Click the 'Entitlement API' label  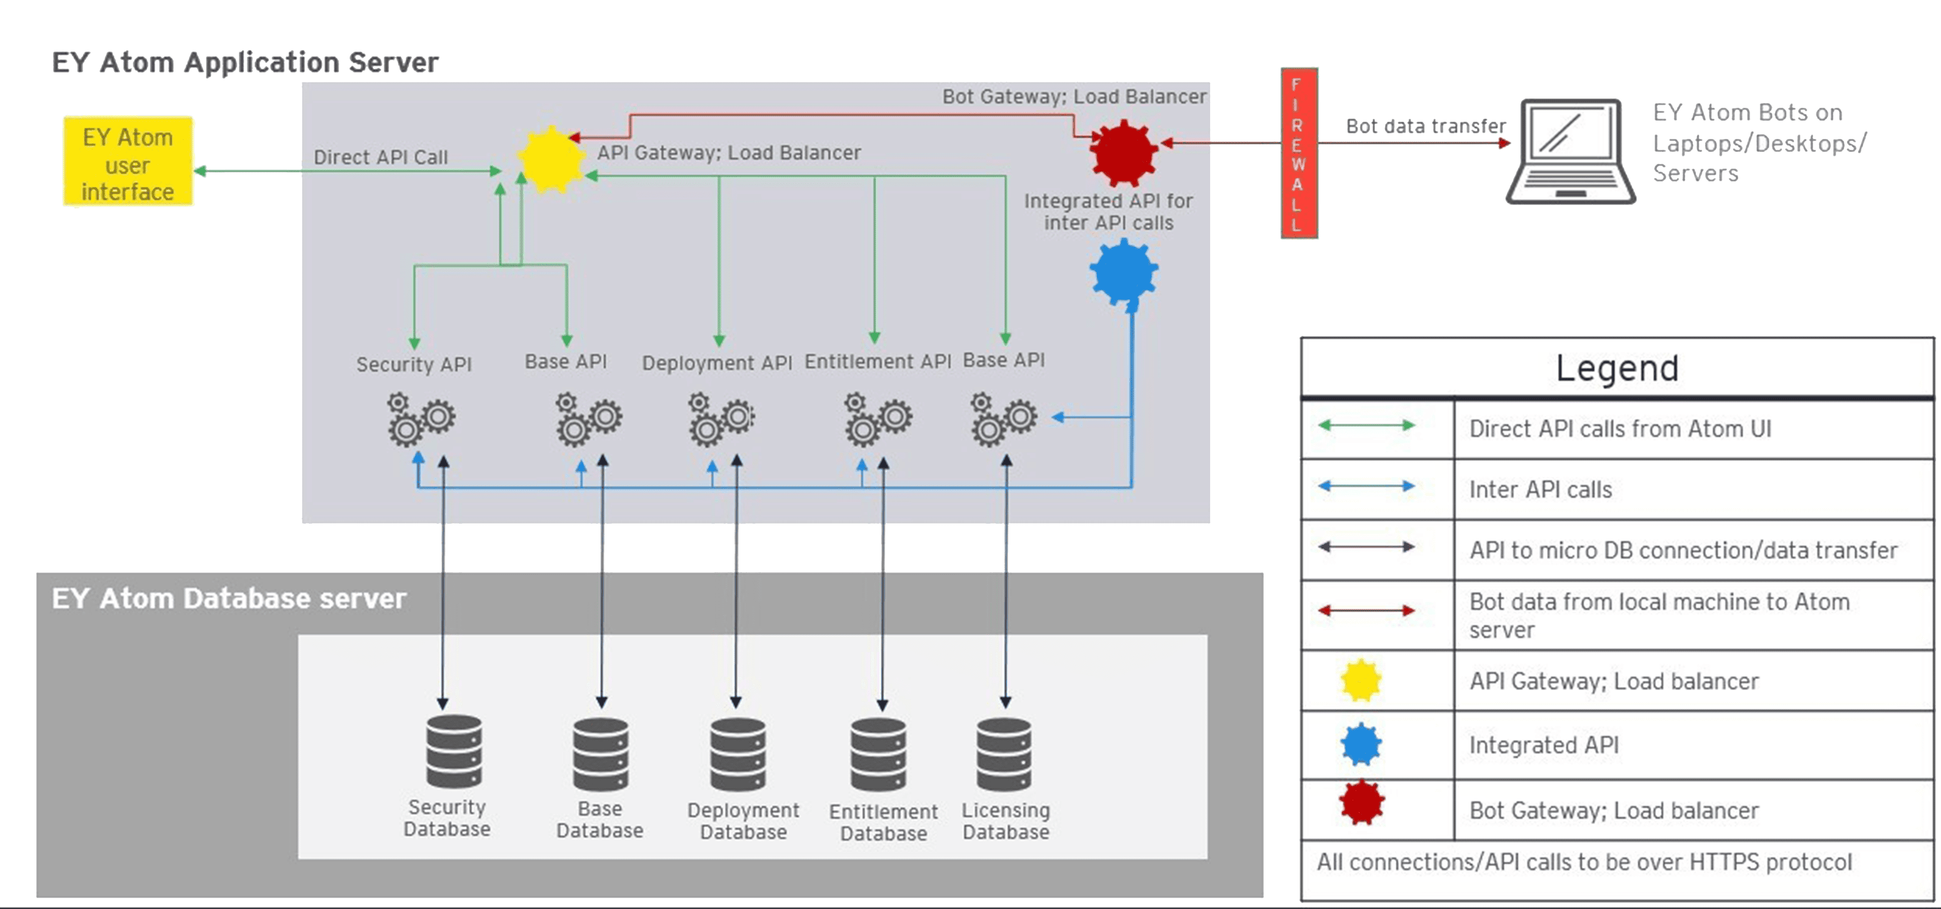tap(878, 362)
